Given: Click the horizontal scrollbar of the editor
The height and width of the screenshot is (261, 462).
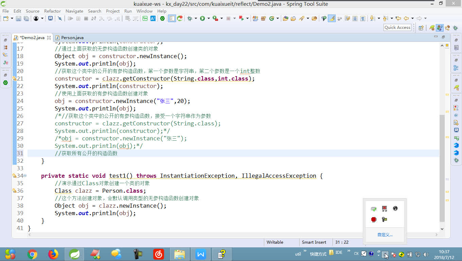Looking at the screenshot, I should click(x=234, y=235).
